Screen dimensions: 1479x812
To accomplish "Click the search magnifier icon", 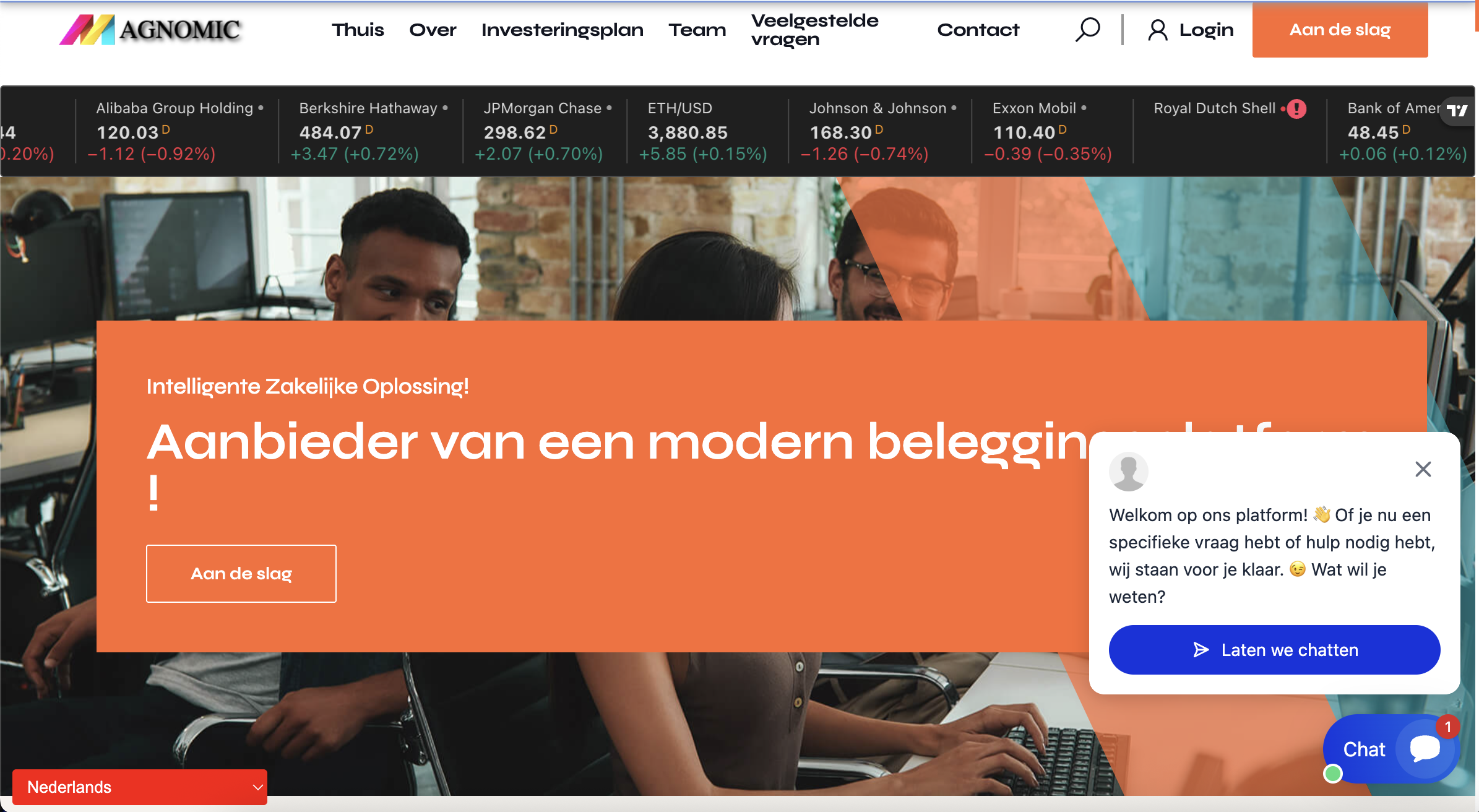I will point(1087,30).
